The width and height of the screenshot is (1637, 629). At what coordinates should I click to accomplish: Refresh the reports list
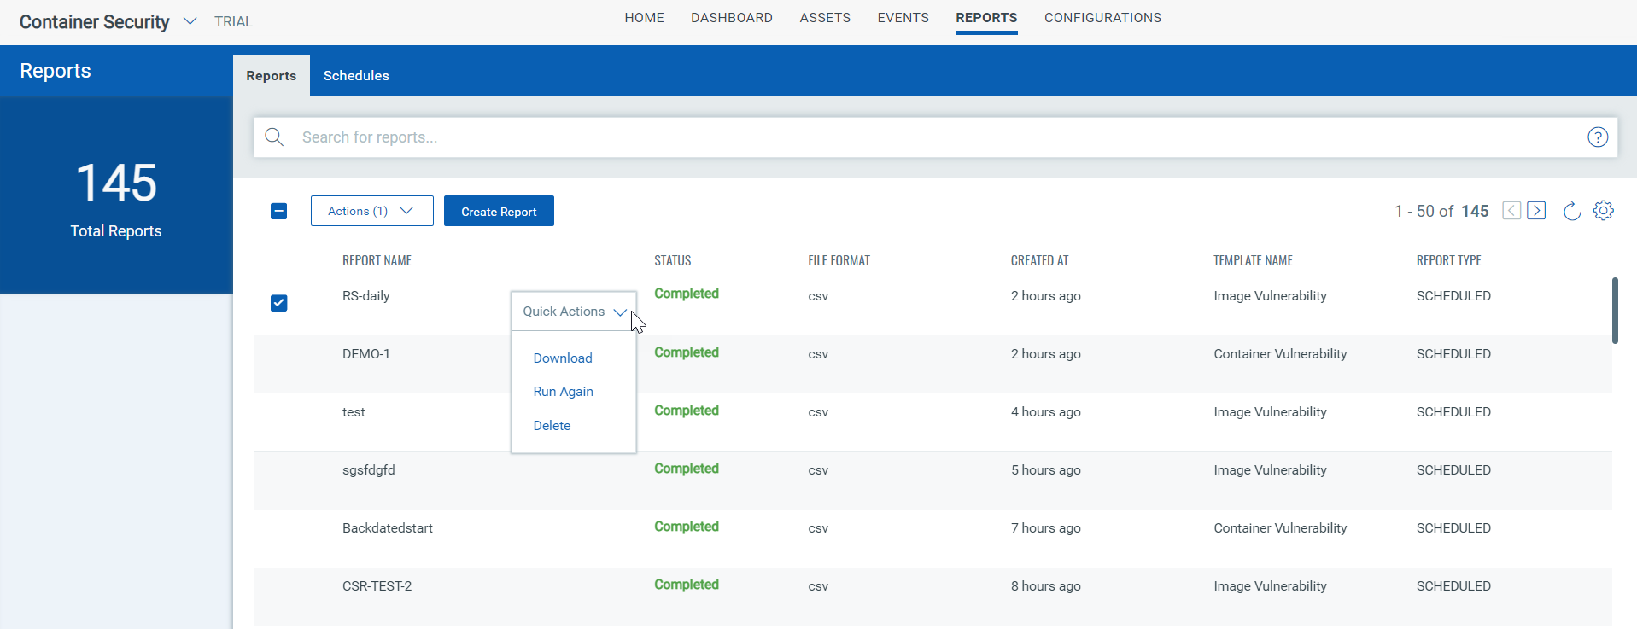(x=1572, y=211)
